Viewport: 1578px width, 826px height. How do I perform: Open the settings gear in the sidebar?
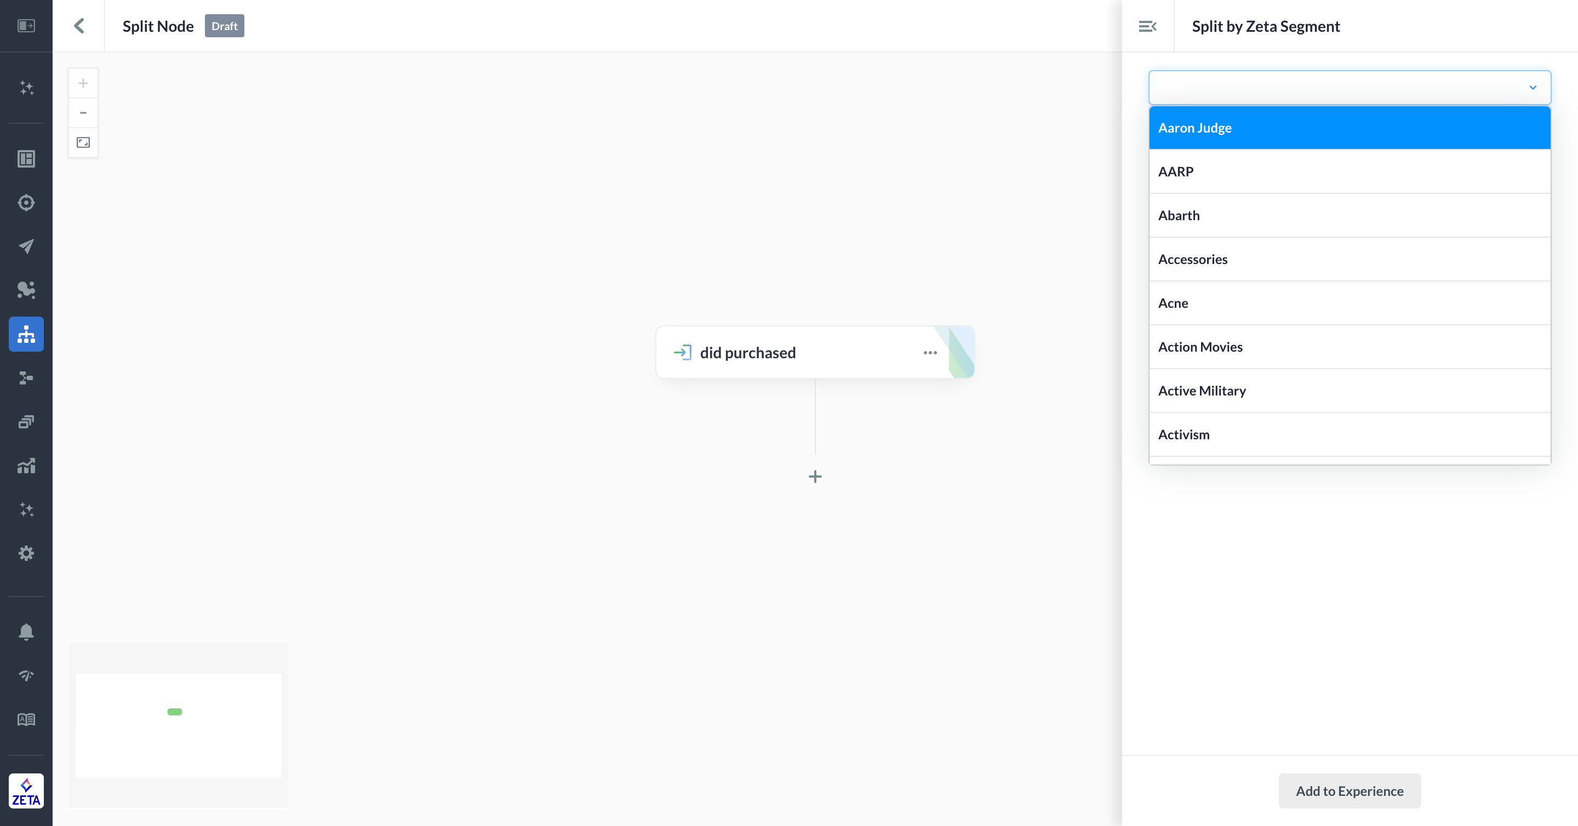click(26, 553)
